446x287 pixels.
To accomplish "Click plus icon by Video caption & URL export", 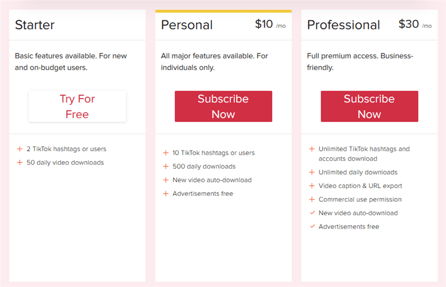I will click(x=312, y=186).
